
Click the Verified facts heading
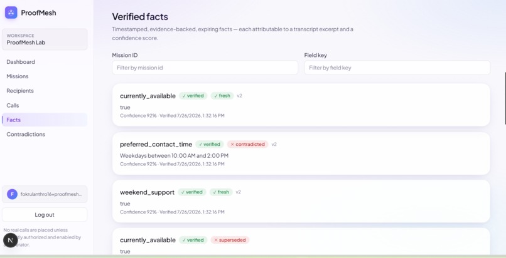point(140,16)
